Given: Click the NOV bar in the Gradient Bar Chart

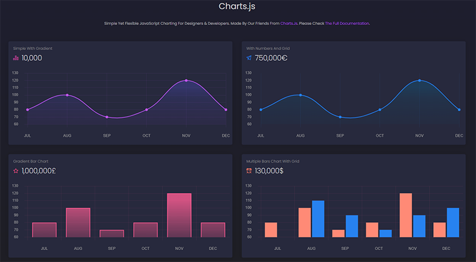Looking at the screenshot, I should 179,215.
